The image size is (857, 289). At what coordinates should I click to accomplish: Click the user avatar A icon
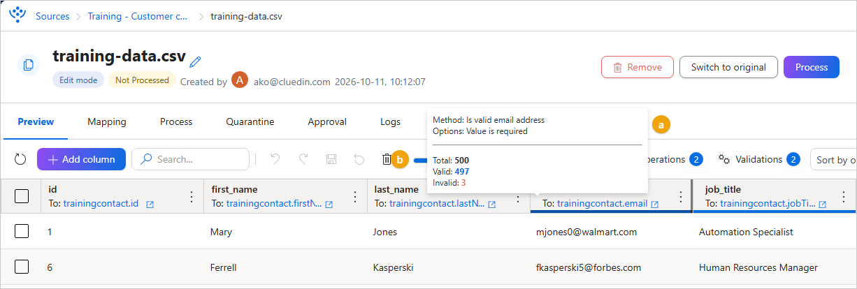tap(240, 80)
